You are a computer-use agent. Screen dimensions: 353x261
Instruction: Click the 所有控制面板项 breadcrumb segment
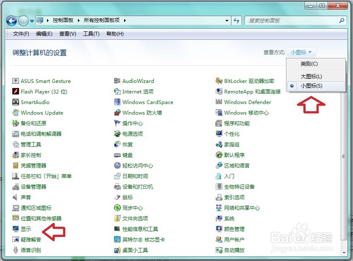pos(102,20)
